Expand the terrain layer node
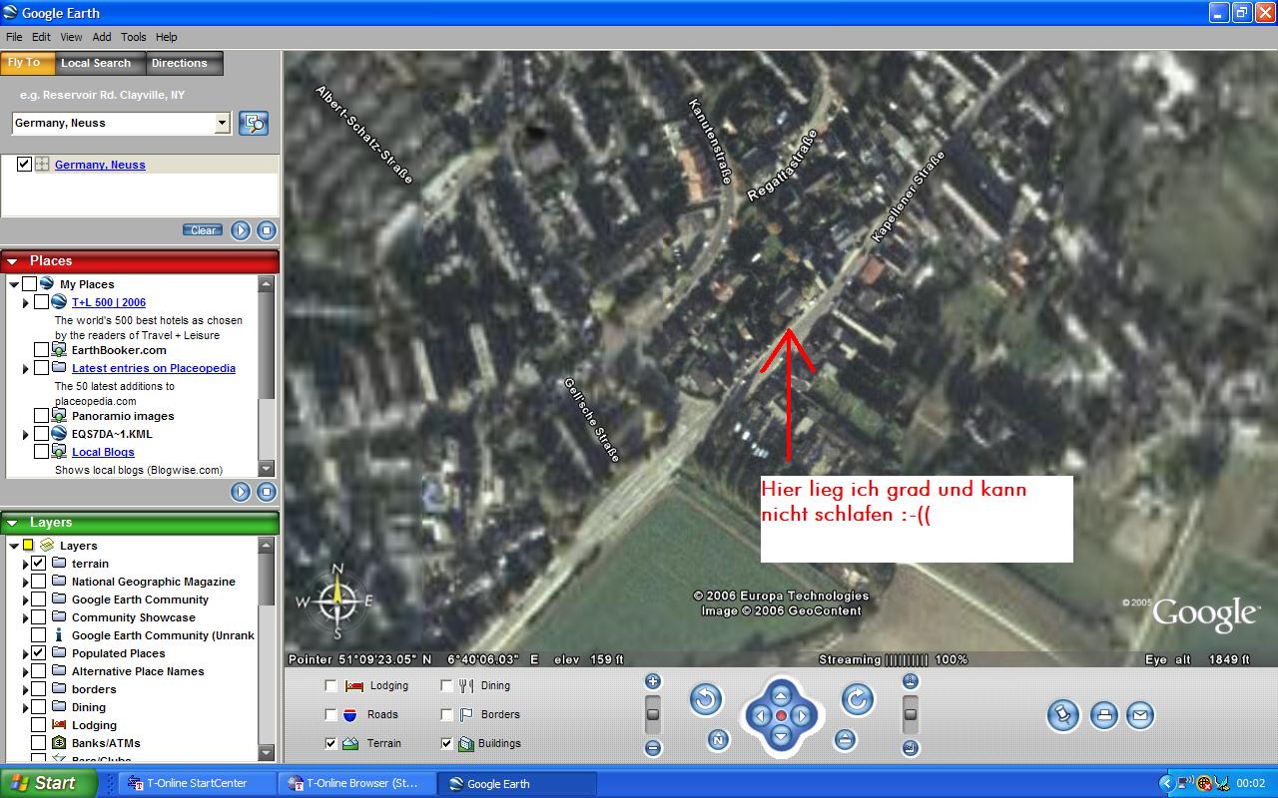The height and width of the screenshot is (798, 1278). (26, 564)
